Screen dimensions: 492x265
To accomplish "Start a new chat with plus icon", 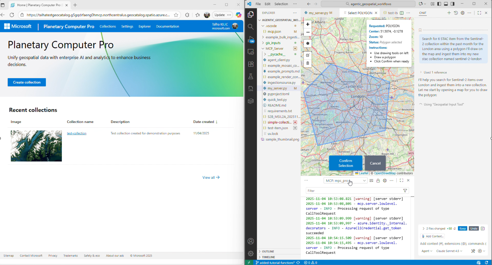I will tap(449, 13).
